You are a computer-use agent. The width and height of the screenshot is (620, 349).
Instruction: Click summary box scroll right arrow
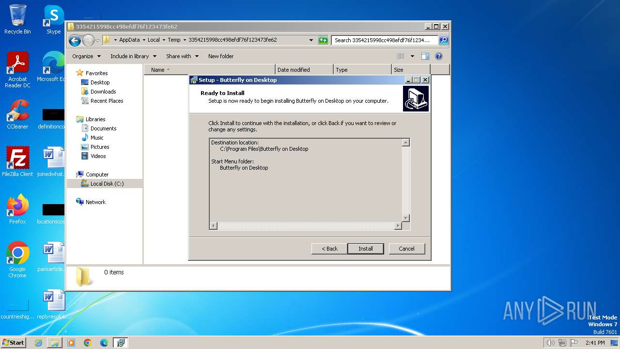(x=398, y=226)
